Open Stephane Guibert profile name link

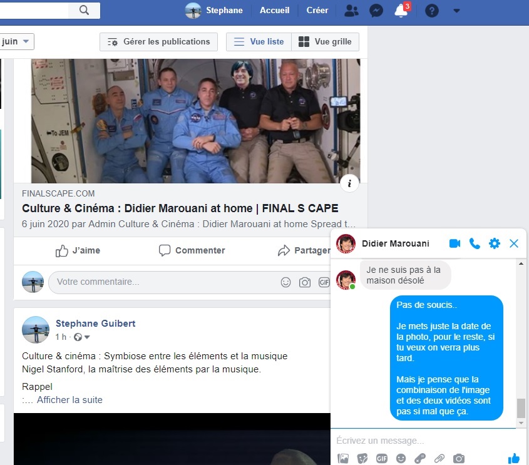click(96, 324)
